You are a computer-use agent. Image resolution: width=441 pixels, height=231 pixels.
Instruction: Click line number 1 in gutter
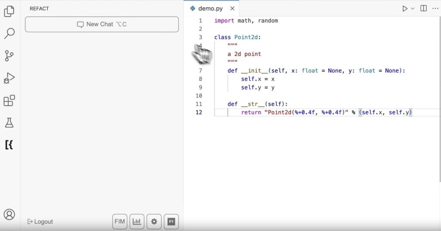201,21
